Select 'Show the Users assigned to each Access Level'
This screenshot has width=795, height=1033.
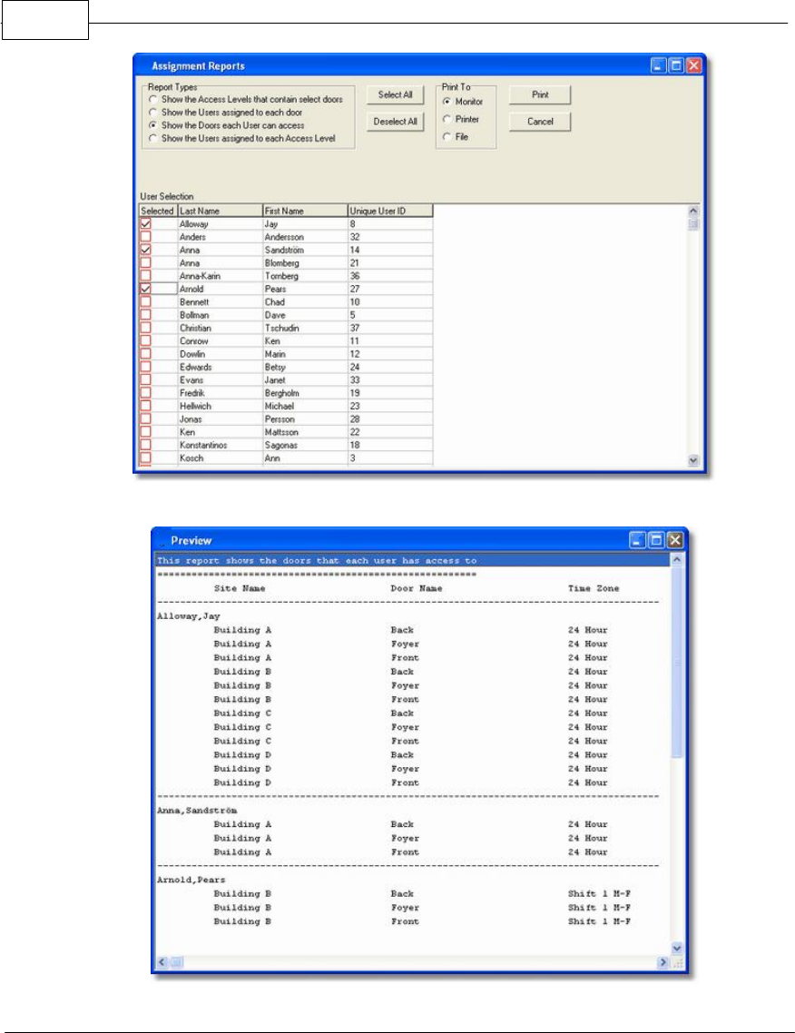pos(152,138)
